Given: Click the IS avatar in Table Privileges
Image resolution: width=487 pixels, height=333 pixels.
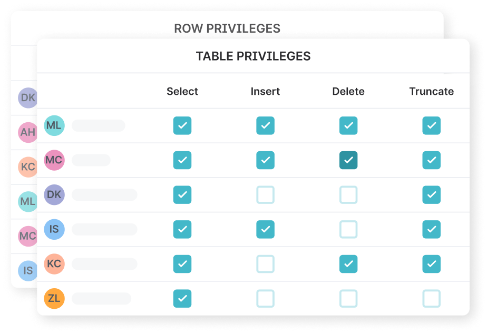Looking at the screenshot, I should pos(54,229).
